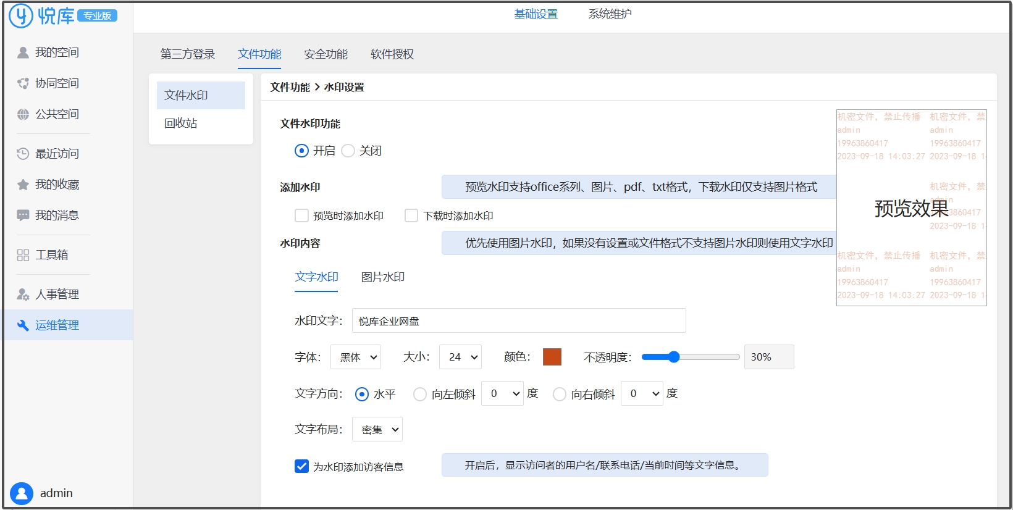Click the 我的空间 person icon
Image resolution: width=1013 pixels, height=510 pixels.
point(23,52)
